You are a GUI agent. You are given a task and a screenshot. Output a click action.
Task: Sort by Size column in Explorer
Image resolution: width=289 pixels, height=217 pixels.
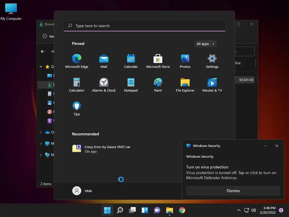[238, 63]
